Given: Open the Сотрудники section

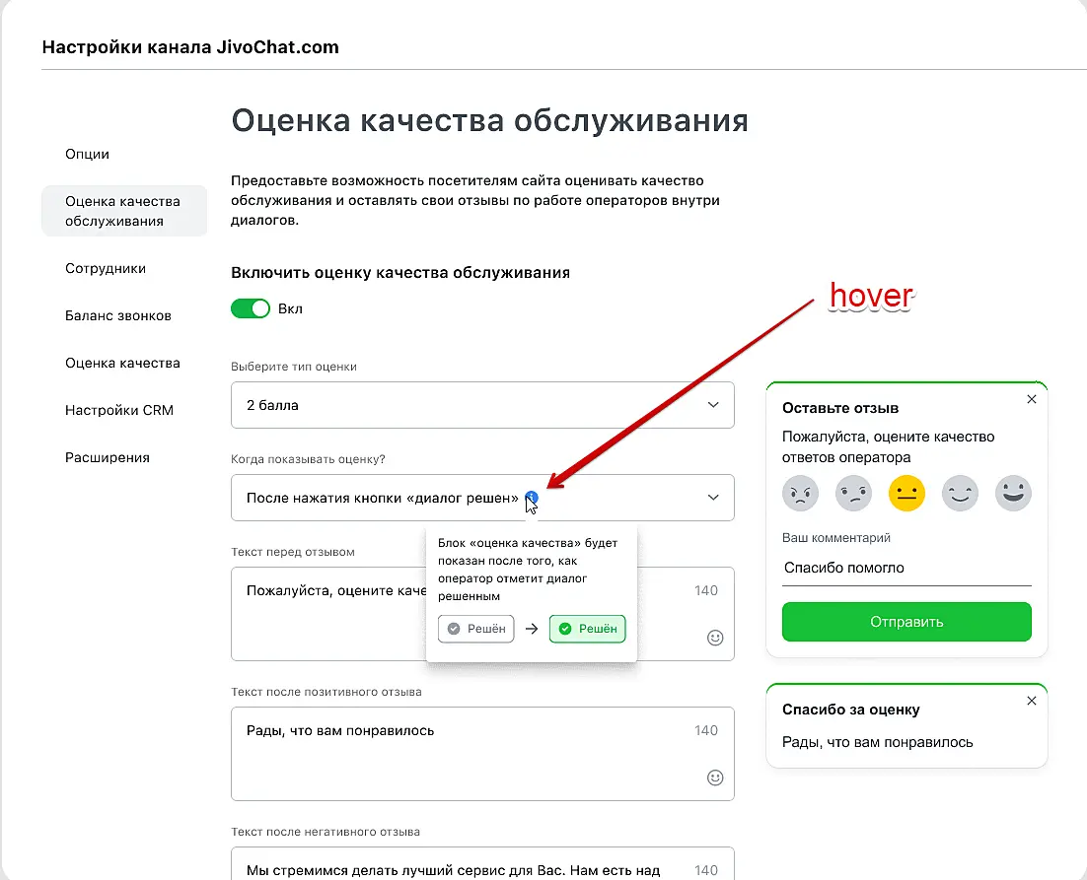Looking at the screenshot, I should point(106,269).
